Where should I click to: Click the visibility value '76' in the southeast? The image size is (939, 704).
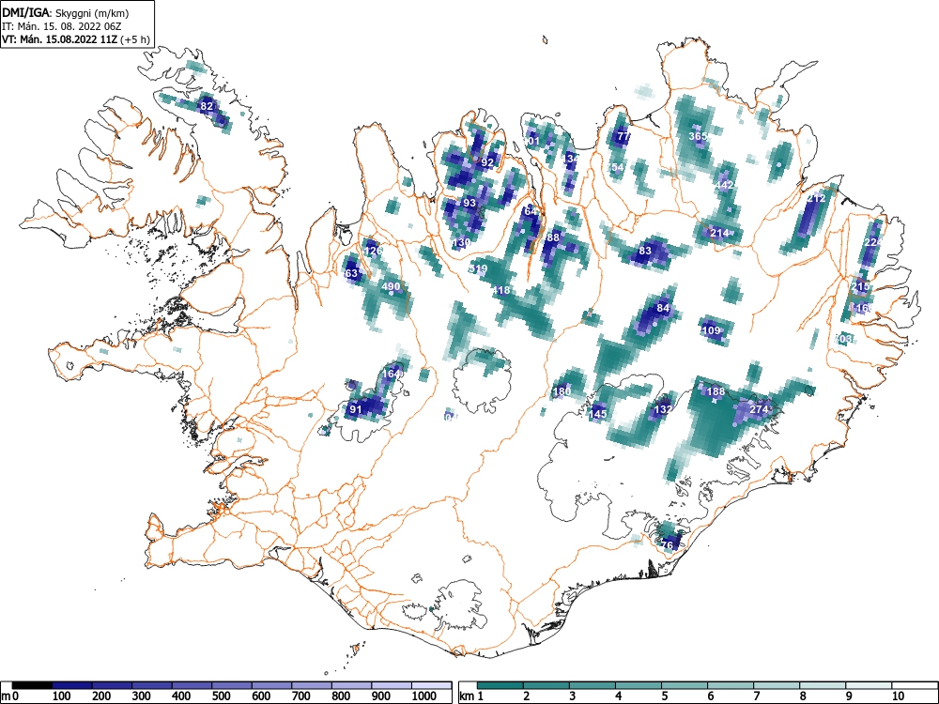[667, 544]
